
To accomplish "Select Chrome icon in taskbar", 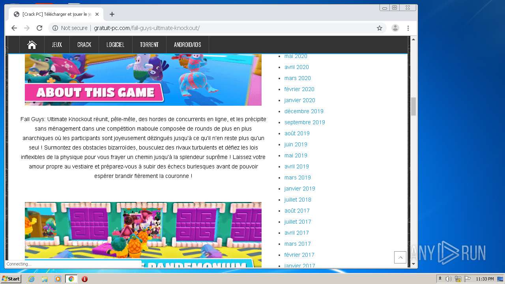I will pyautogui.click(x=71, y=279).
